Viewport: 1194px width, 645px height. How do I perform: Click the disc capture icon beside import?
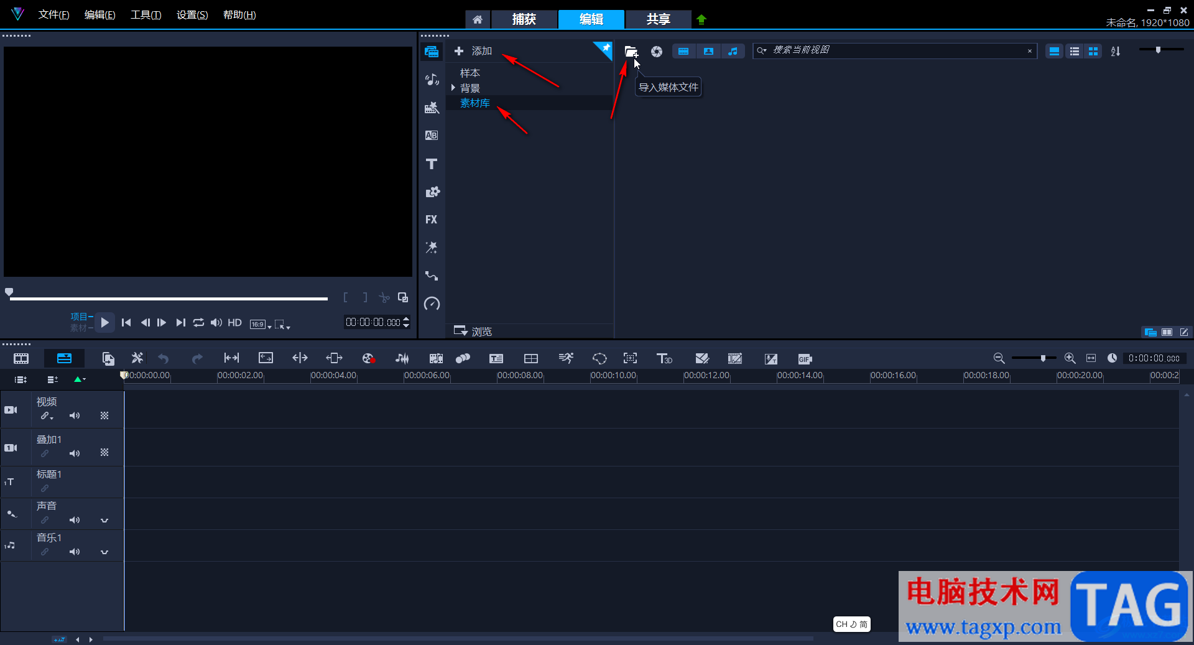click(657, 52)
